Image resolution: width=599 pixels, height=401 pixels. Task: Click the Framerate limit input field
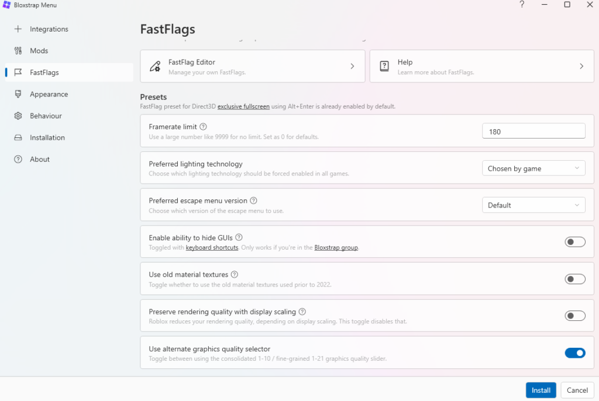533,132
